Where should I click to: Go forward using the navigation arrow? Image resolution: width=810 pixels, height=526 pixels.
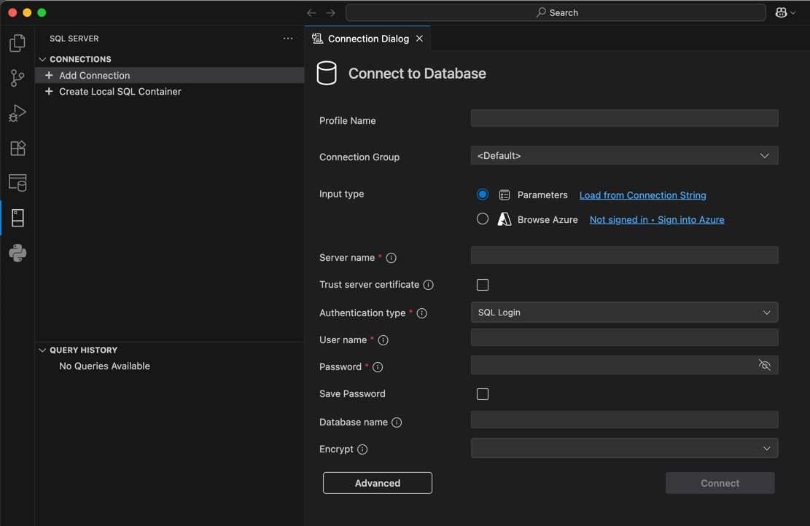(x=330, y=12)
